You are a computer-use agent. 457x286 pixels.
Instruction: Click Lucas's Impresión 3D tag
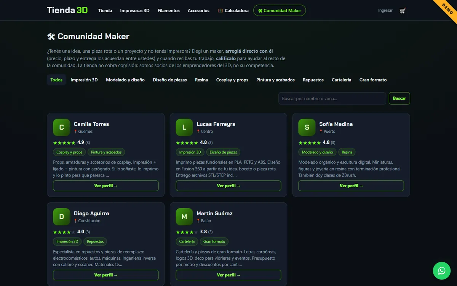[190, 152]
